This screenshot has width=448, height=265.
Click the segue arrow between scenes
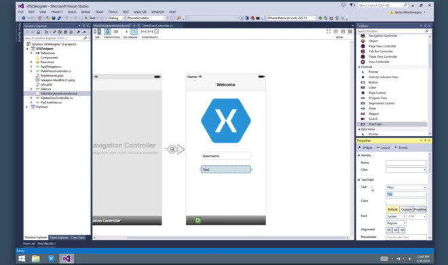[174, 149]
